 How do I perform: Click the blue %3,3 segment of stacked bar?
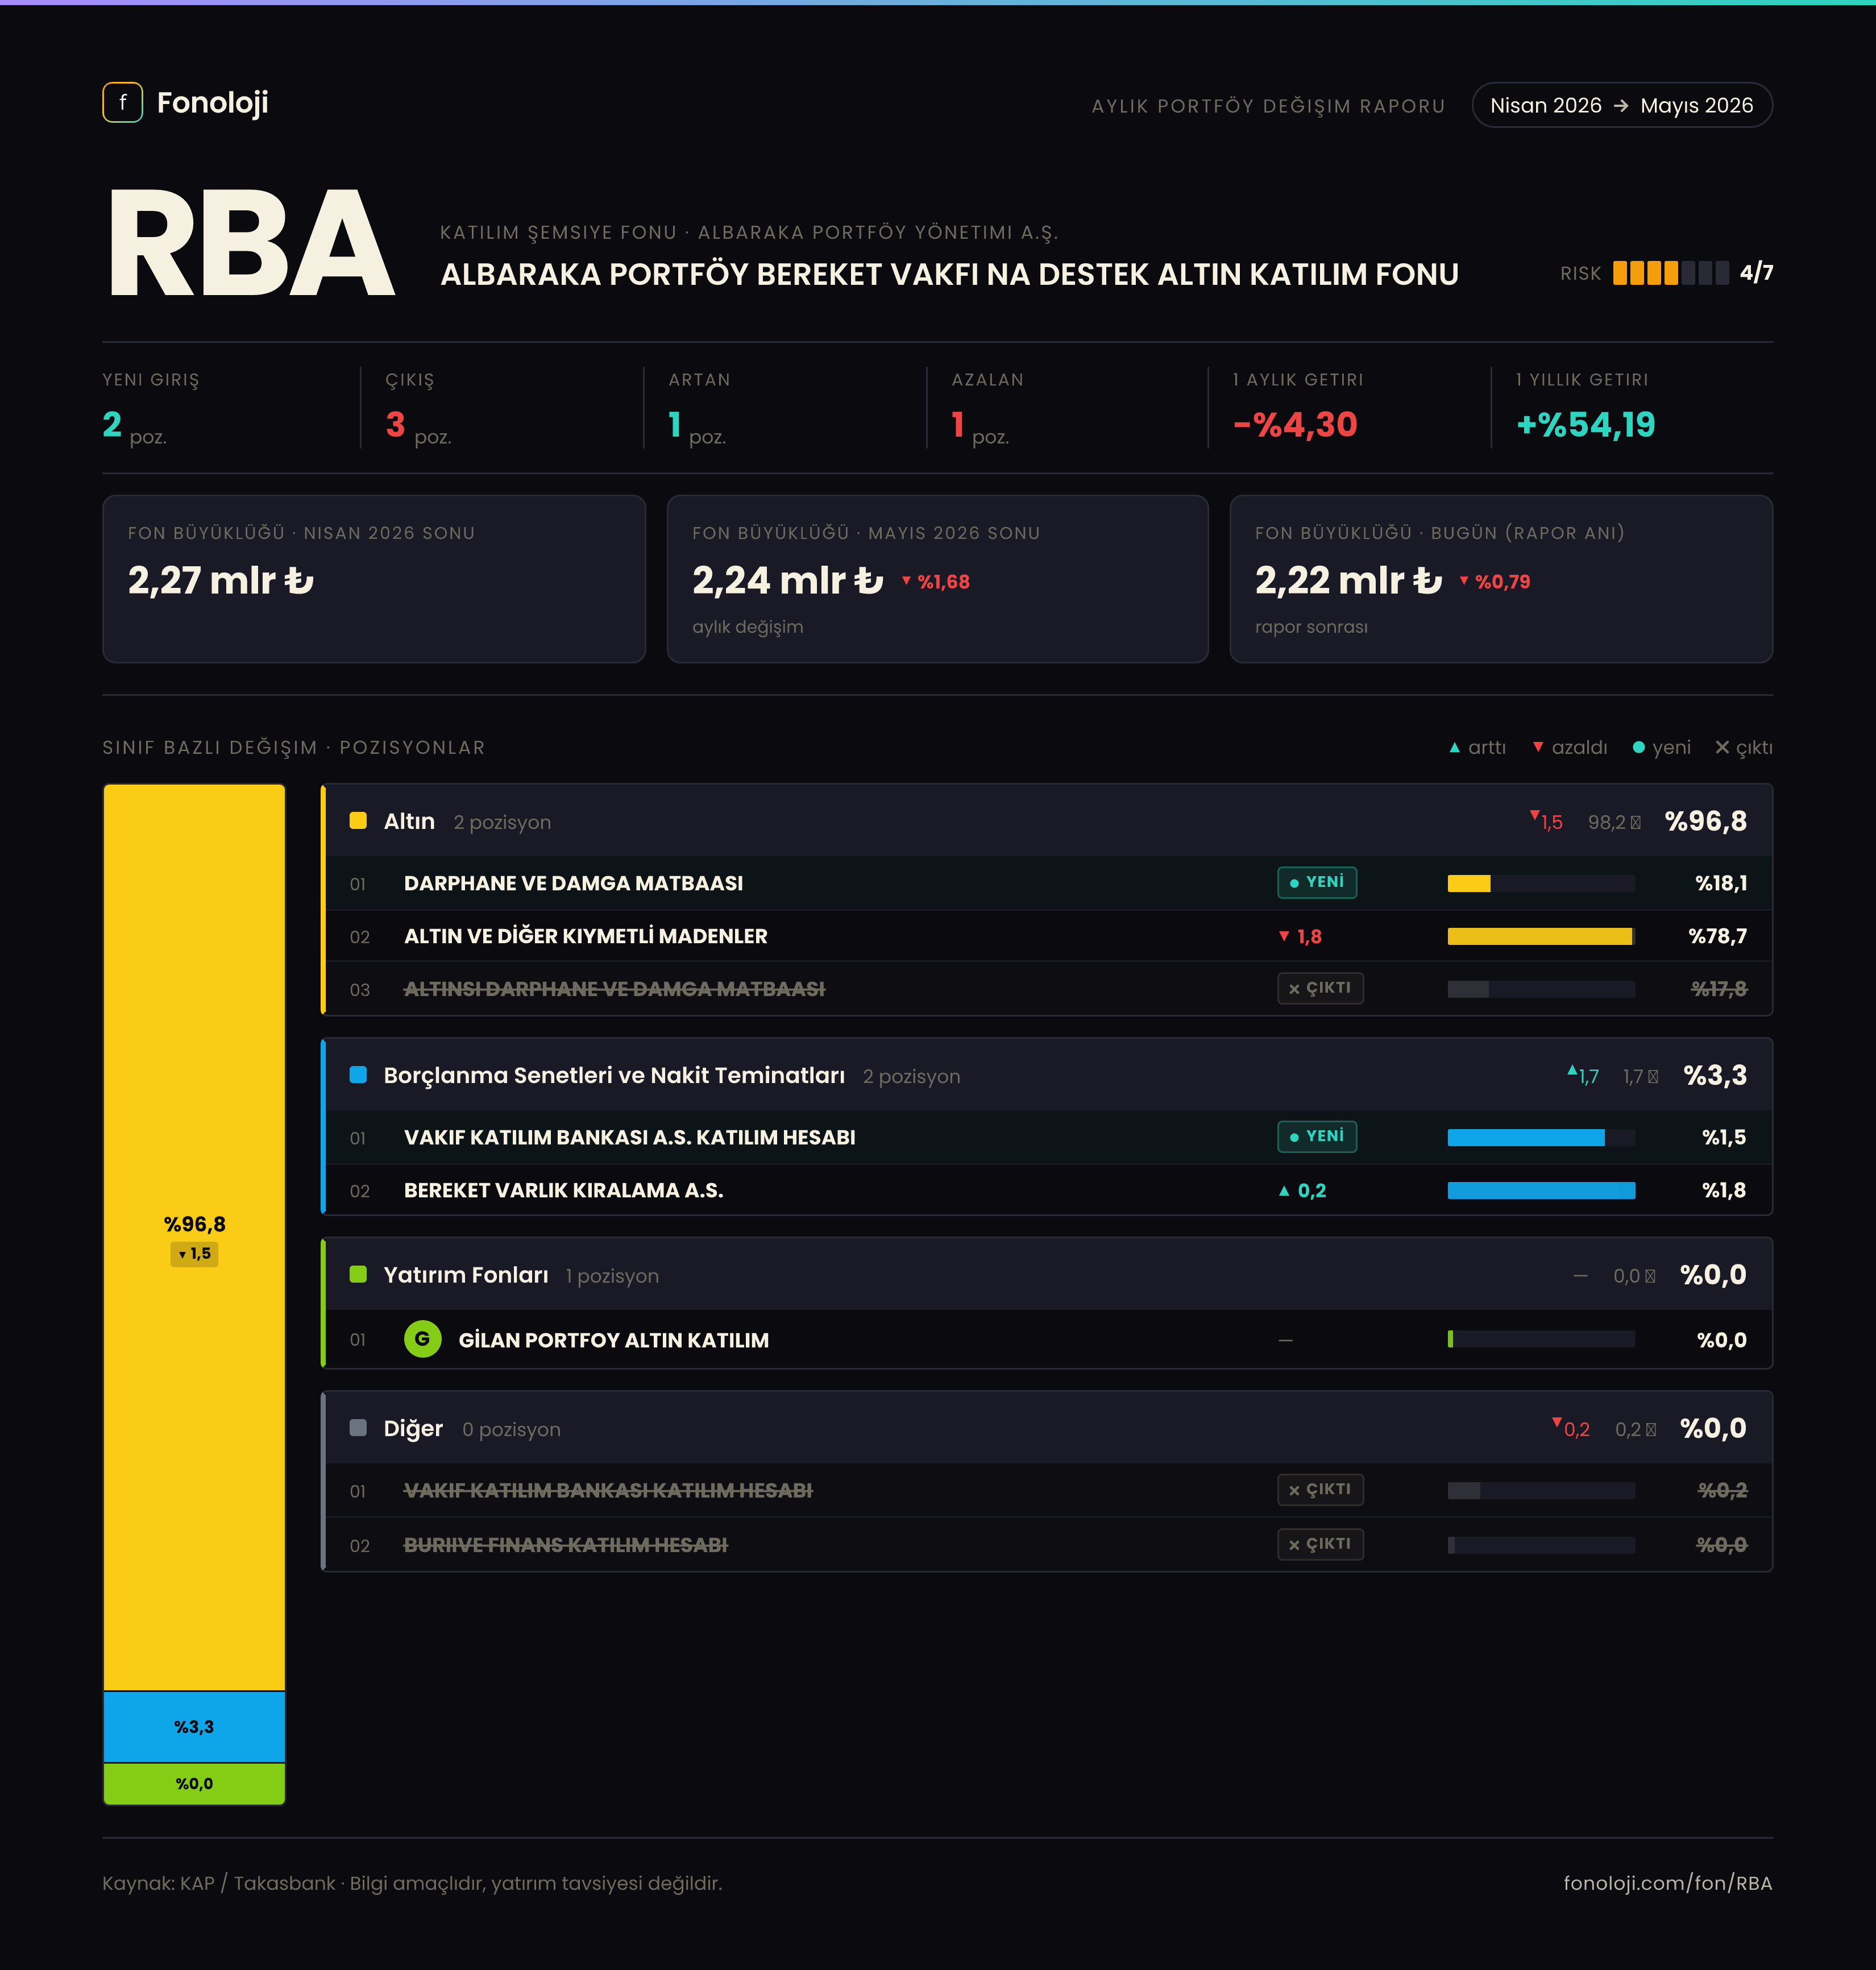tap(194, 1726)
